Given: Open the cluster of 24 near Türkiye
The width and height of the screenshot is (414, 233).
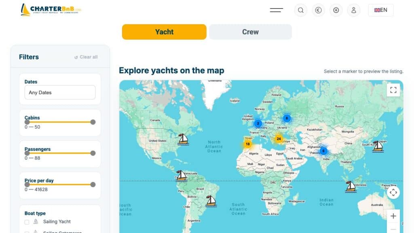Looking at the screenshot, I should [x=279, y=139].
